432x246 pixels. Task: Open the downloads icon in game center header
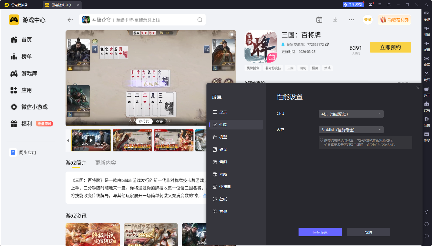335,20
